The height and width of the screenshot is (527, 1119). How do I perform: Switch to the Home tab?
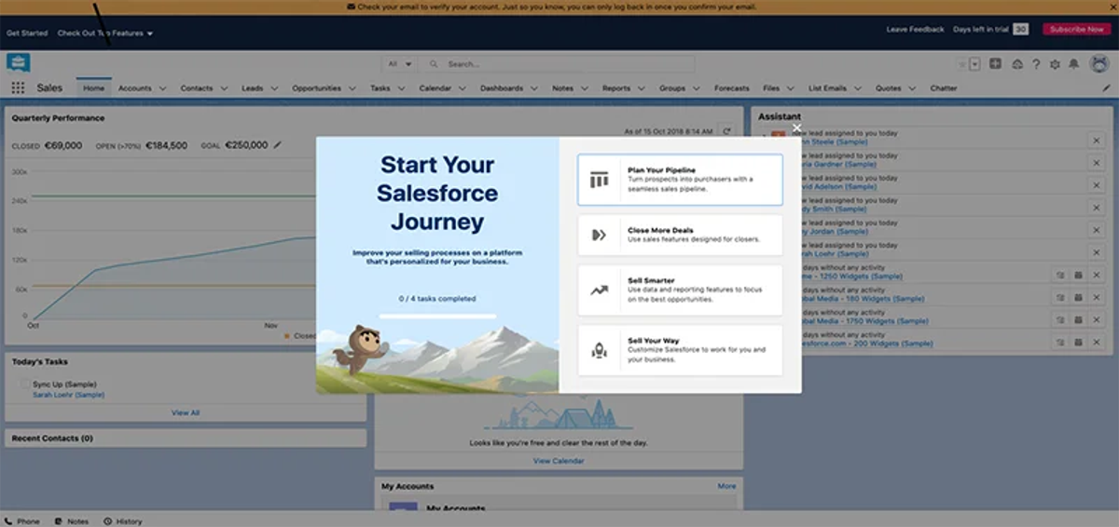click(93, 88)
